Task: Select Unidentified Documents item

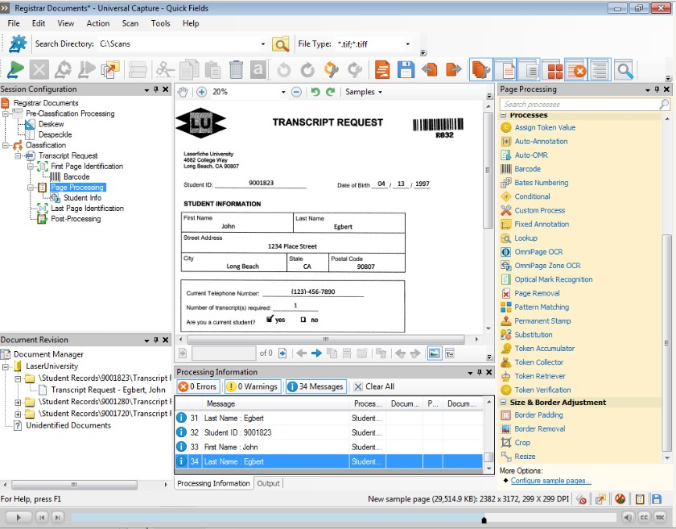Action: [68, 425]
